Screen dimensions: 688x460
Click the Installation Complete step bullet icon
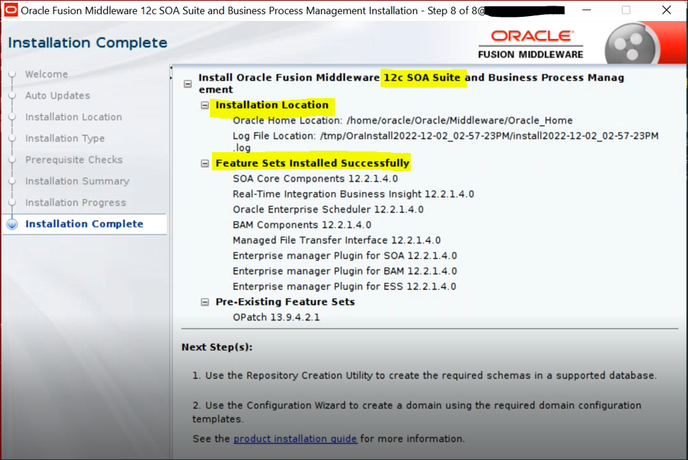tap(13, 224)
